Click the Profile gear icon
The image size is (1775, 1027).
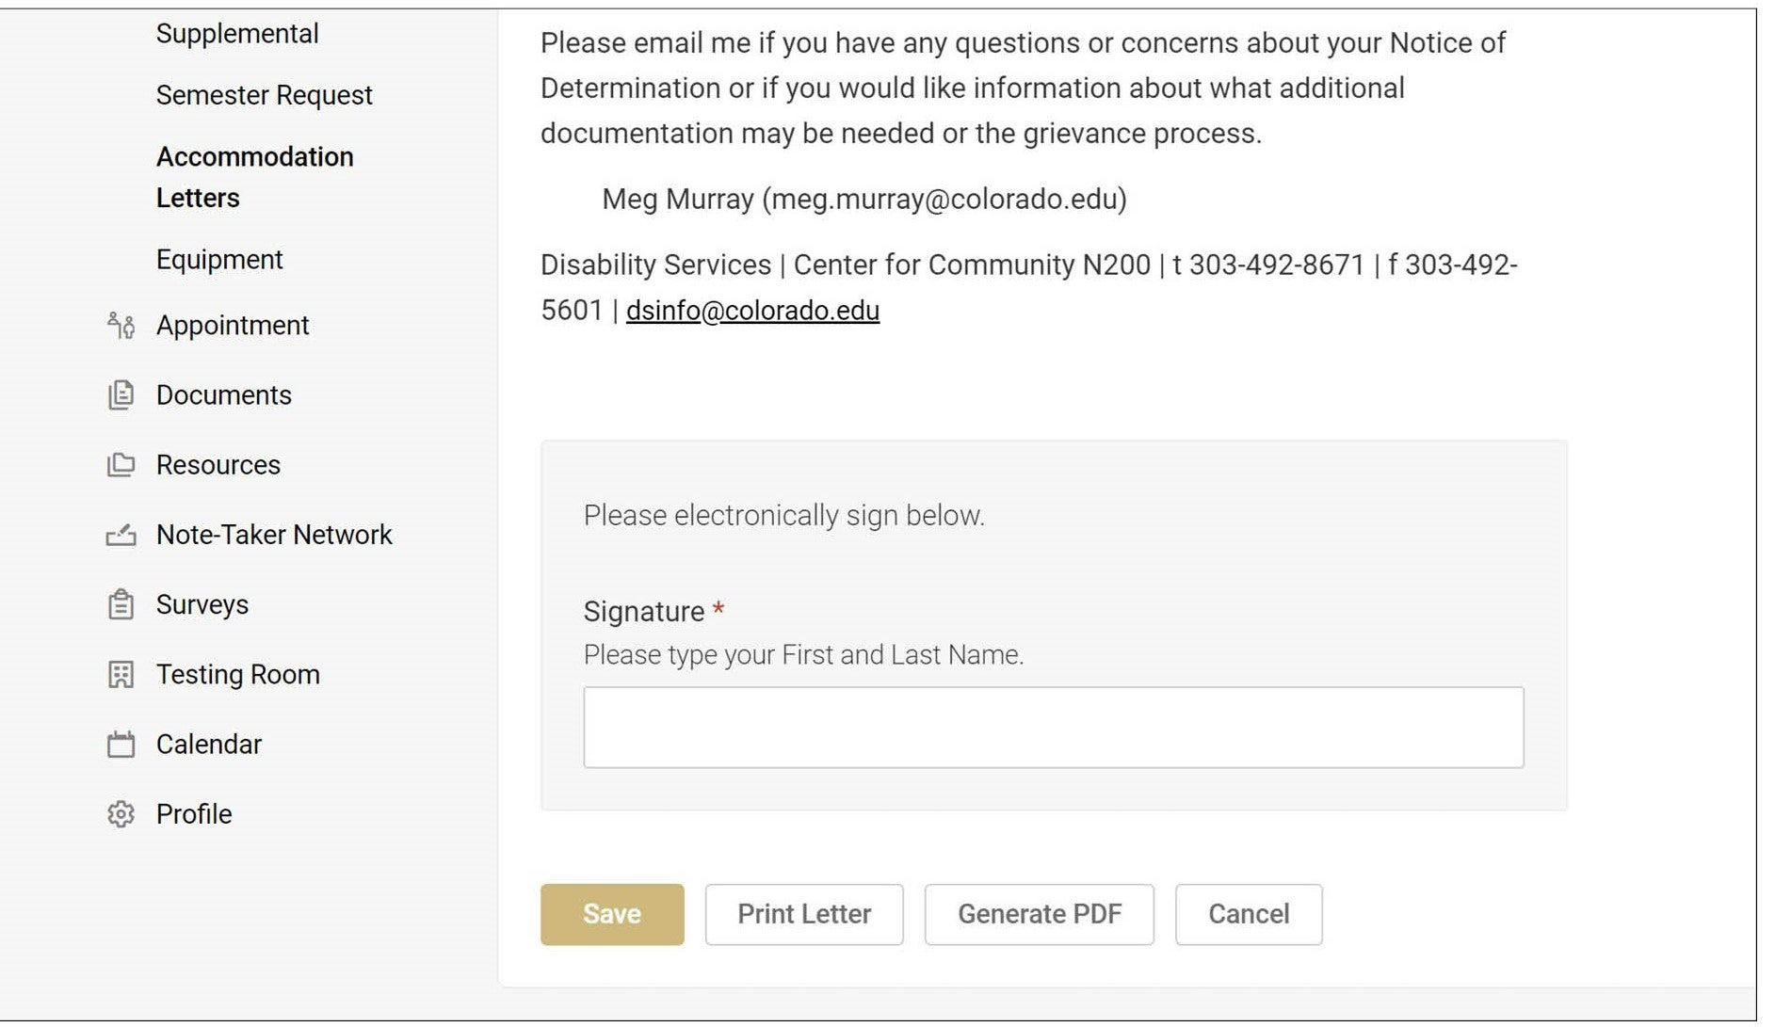point(121,814)
